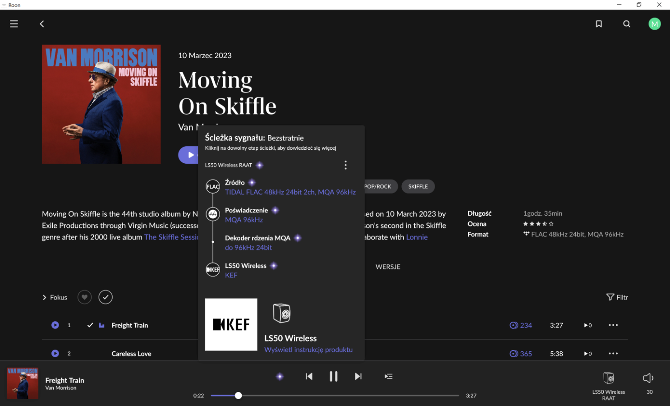This screenshot has height=406, width=670.
Task: Open bookmarks icon in top bar
Action: (x=599, y=24)
